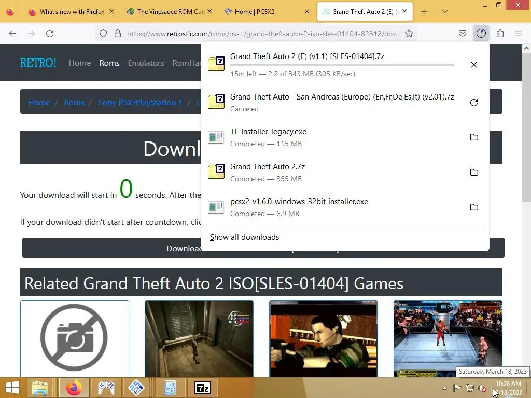This screenshot has height=398, width=531.
Task: Open the PCSX2 taskbar icon
Action: pyautogui.click(x=136, y=388)
